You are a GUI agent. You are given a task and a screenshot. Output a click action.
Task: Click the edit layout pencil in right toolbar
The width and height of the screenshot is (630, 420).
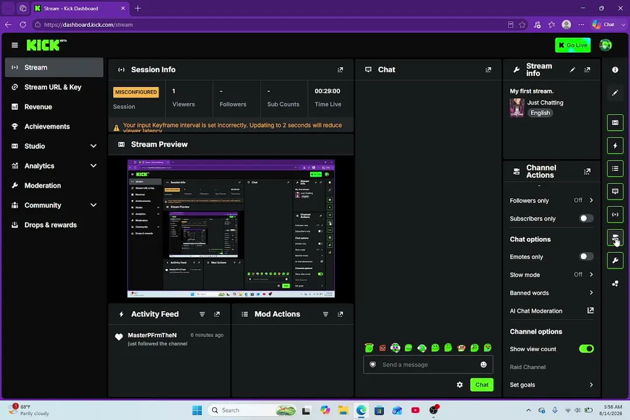615,93
